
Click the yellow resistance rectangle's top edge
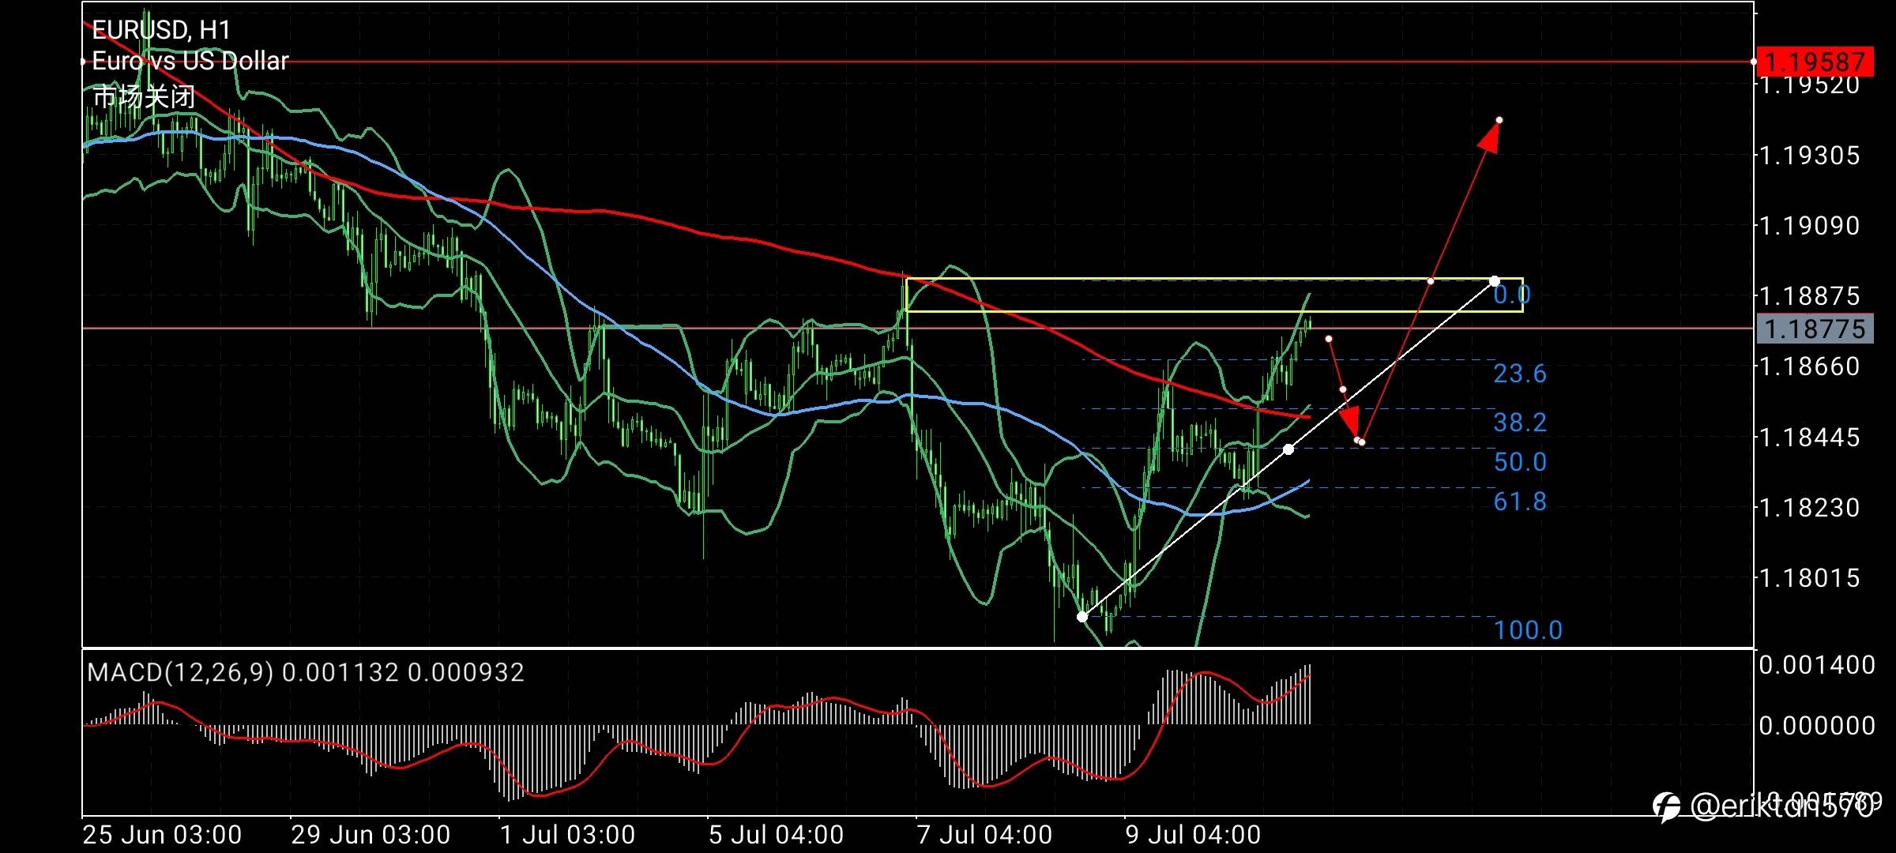point(1185,278)
